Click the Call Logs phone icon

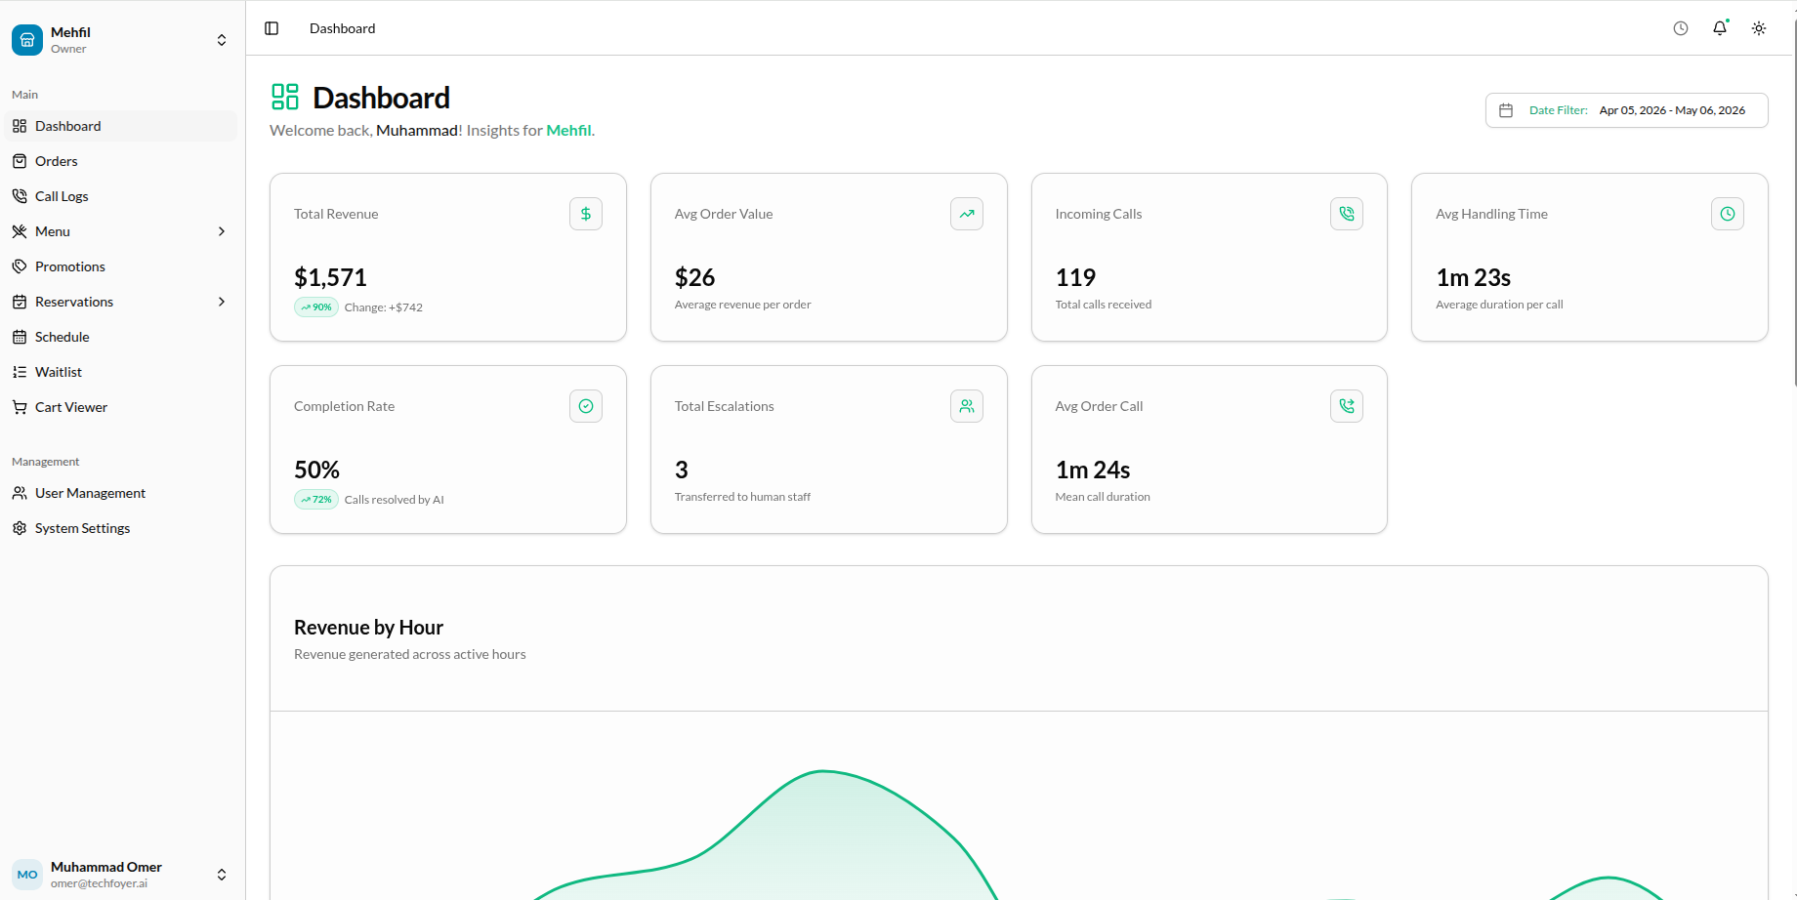pyautogui.click(x=20, y=196)
